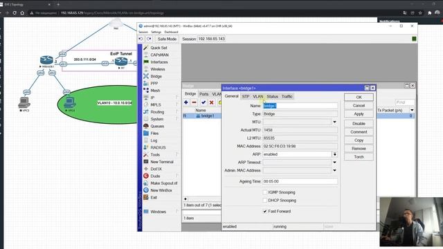Toggle the DHCP Snooping checkbox

coord(264,200)
